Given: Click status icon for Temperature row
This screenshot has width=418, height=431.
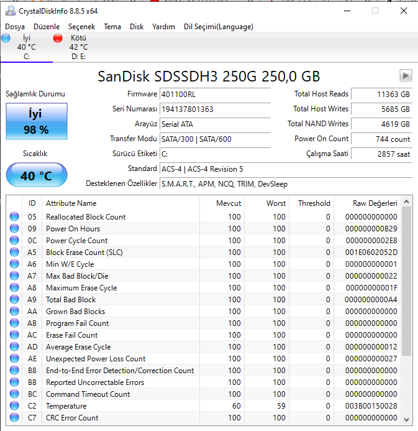Looking at the screenshot, I should (x=14, y=406).
